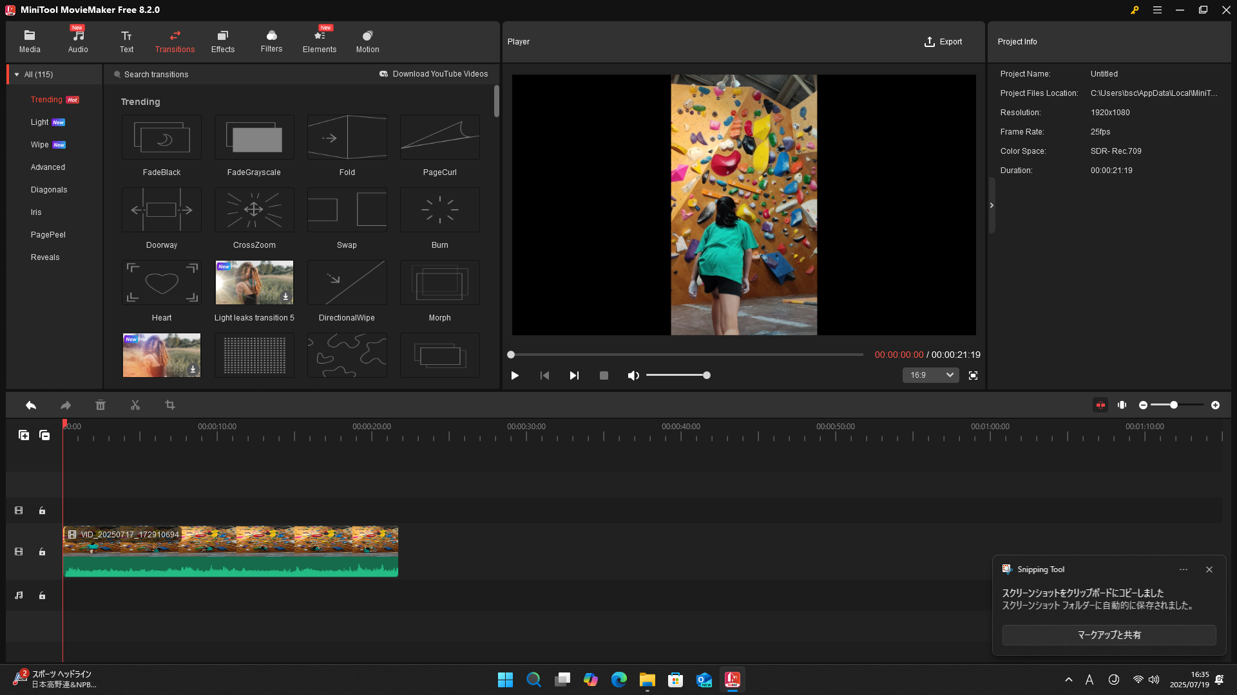Screen dimensions: 1237x695
Task: Stop the video playback
Action: tap(604, 375)
